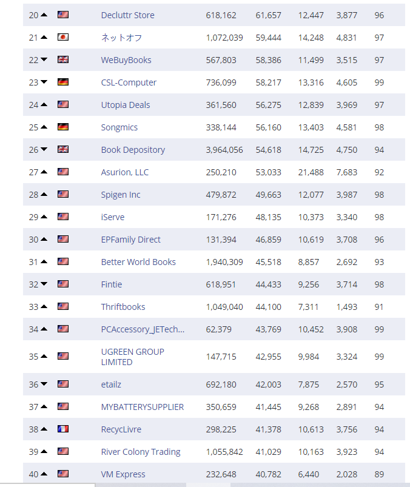Open the MYBATTERYSUPPLIER seller link
This screenshot has height=487, width=410.
click(x=143, y=407)
